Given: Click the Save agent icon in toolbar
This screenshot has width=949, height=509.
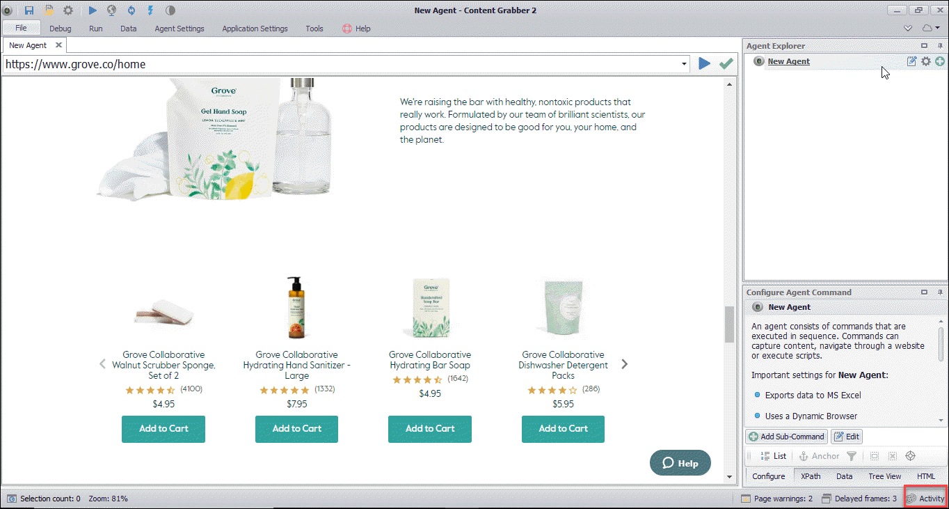Looking at the screenshot, I should pyautogui.click(x=29, y=10).
